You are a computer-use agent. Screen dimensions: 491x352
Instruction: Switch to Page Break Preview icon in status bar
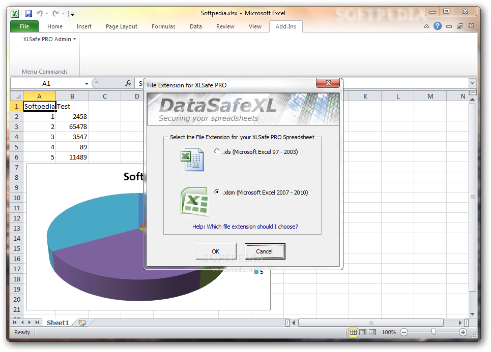[x=372, y=332]
